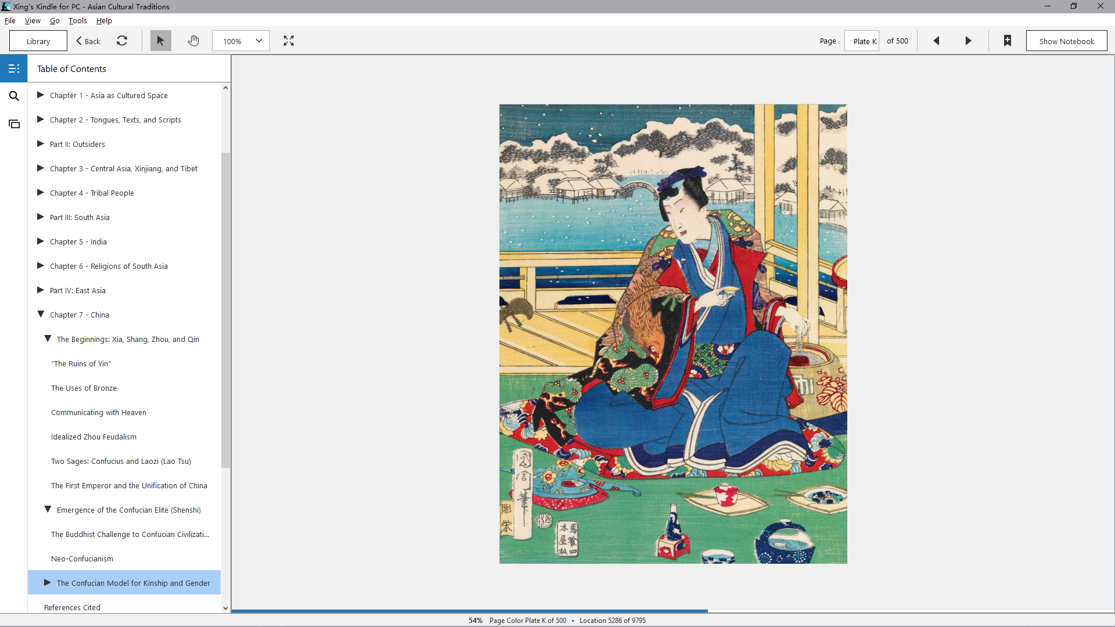The image size is (1115, 627).
Task: Expand Chapter 3 - Central Asia section
Action: pyautogui.click(x=41, y=168)
